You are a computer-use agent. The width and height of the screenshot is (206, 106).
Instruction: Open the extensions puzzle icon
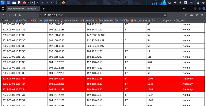(197, 15)
